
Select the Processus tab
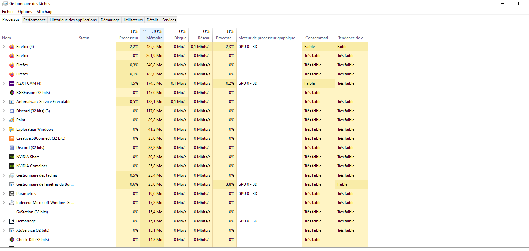click(11, 19)
